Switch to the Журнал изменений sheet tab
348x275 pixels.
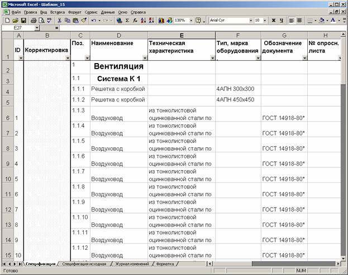pos(132,263)
